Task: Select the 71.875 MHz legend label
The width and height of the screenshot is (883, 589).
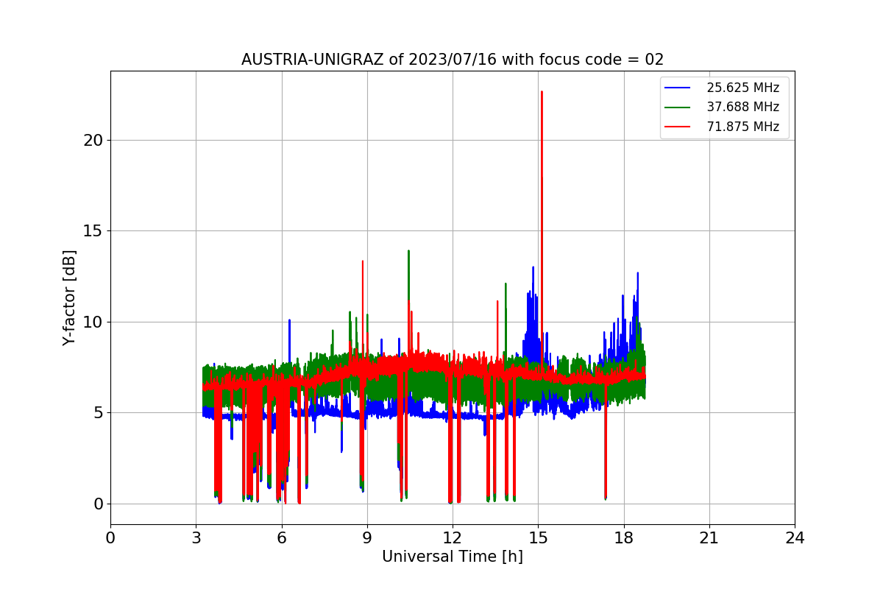Action: [742, 127]
